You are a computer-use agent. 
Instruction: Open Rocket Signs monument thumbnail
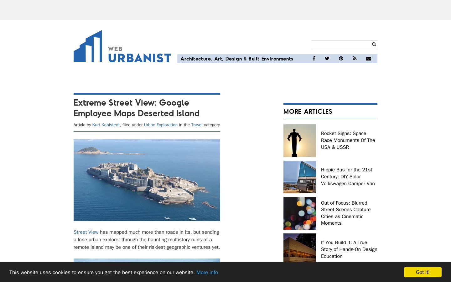point(300,141)
